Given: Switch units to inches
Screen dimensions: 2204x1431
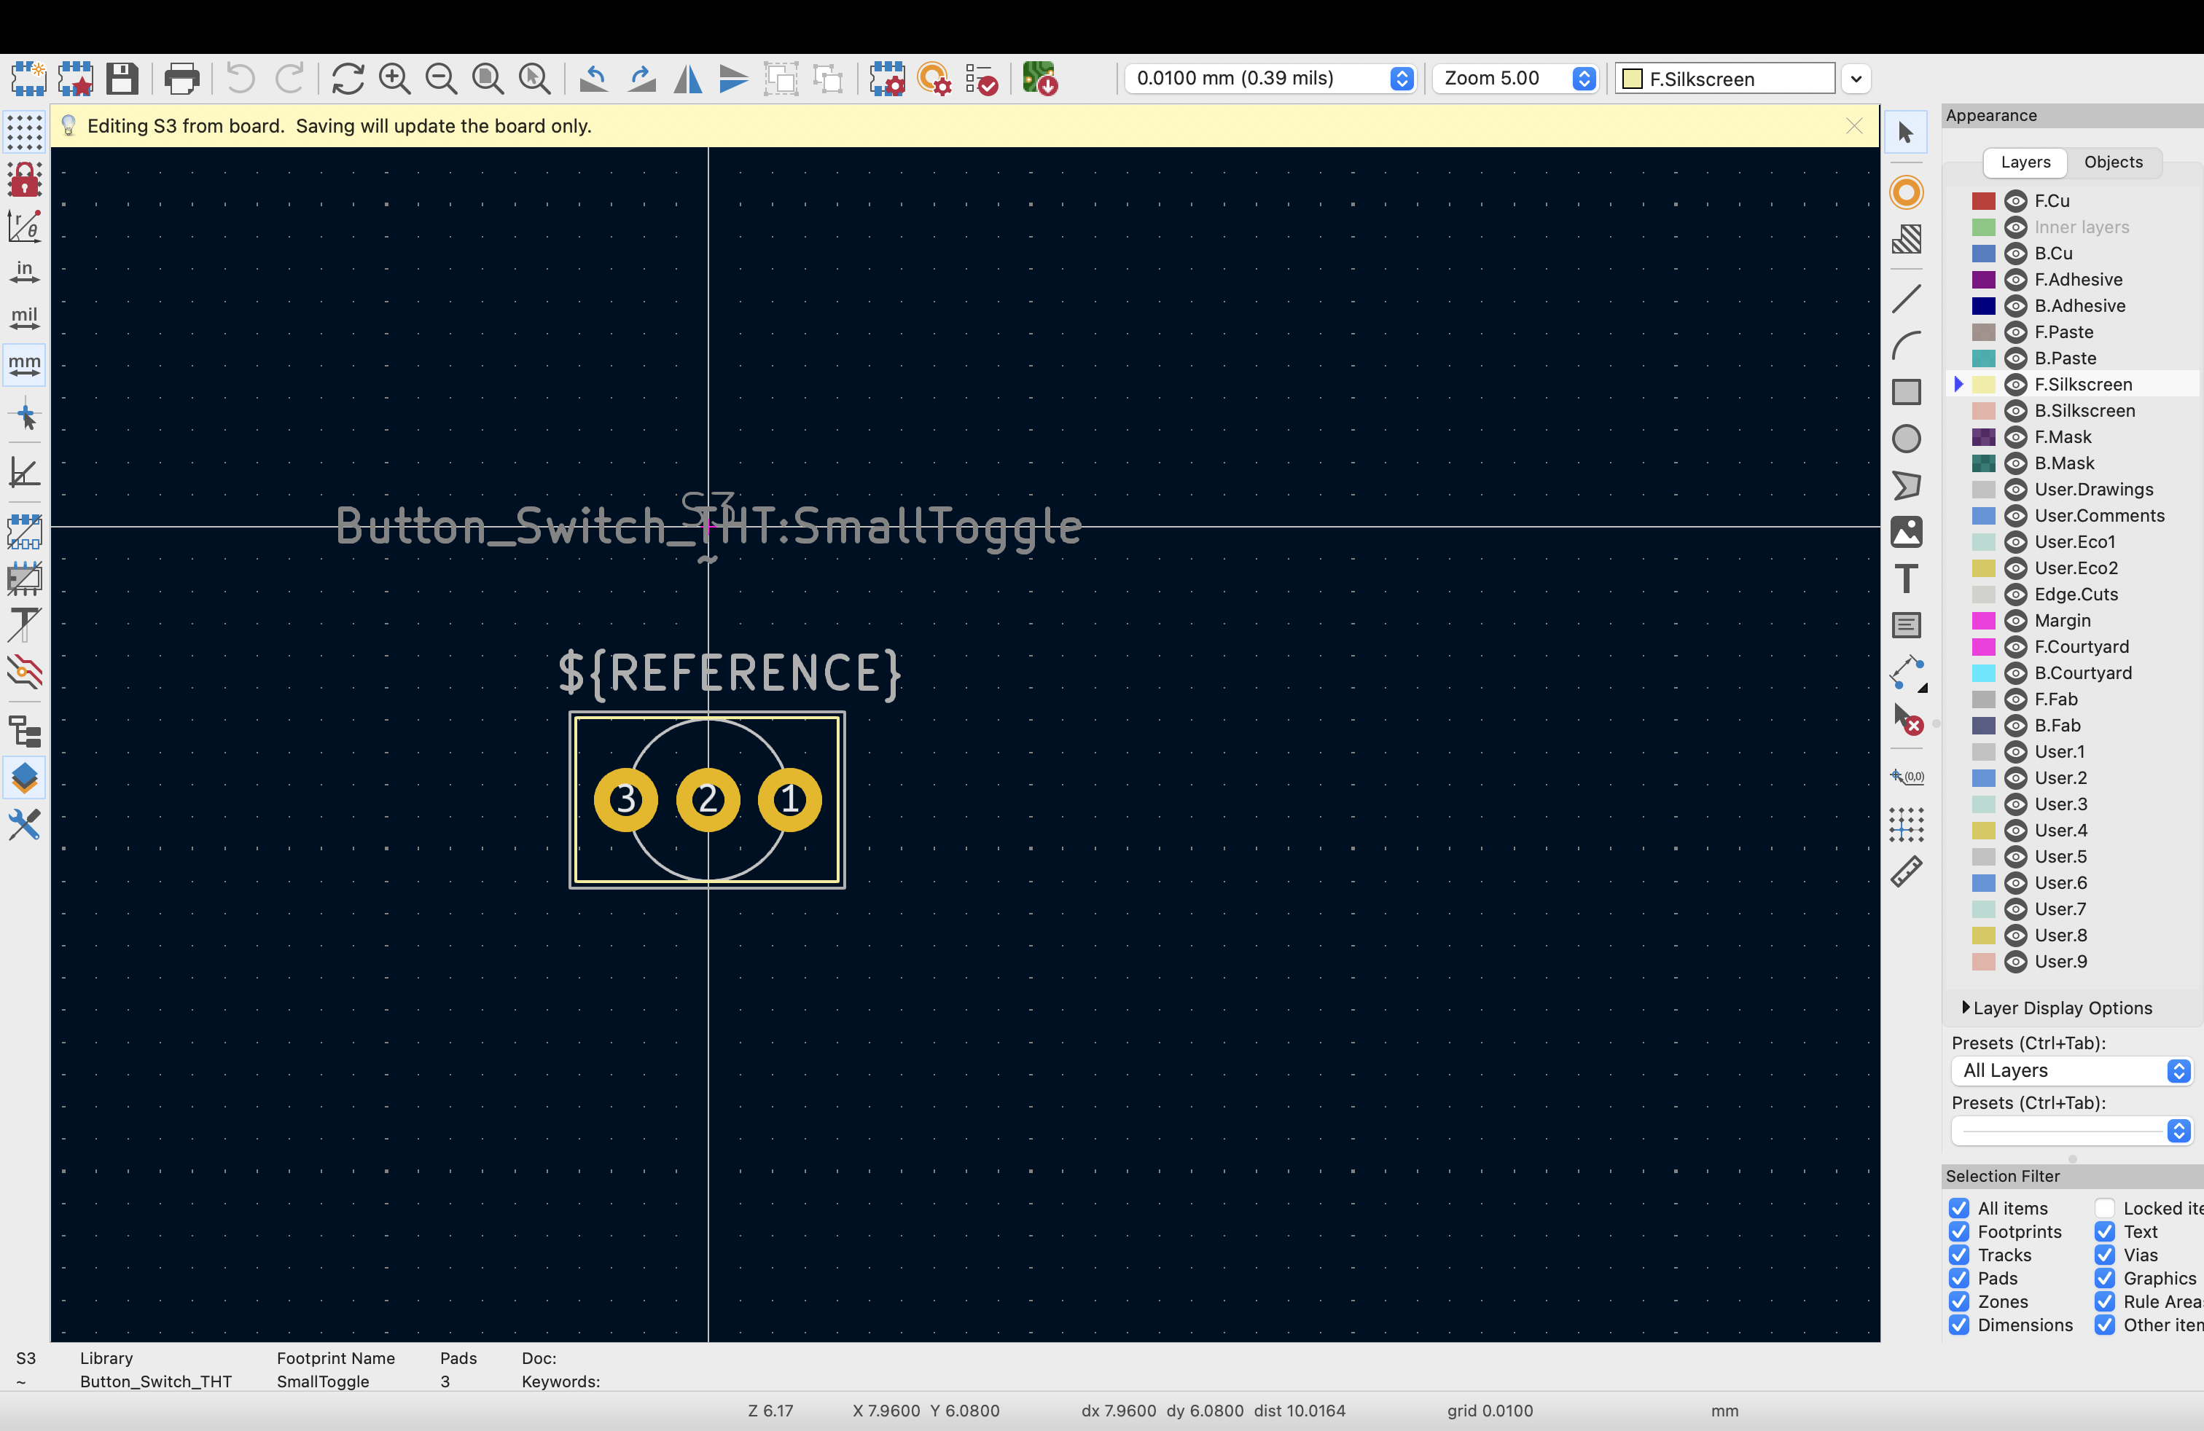Looking at the screenshot, I should [x=24, y=272].
